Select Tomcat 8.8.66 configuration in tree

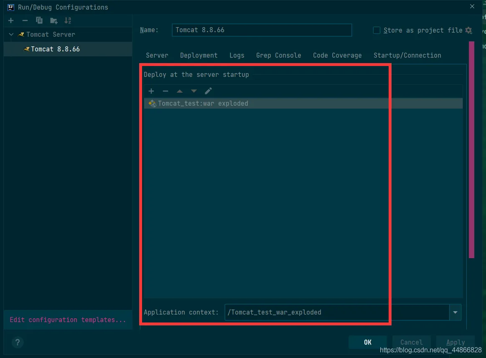68,49
